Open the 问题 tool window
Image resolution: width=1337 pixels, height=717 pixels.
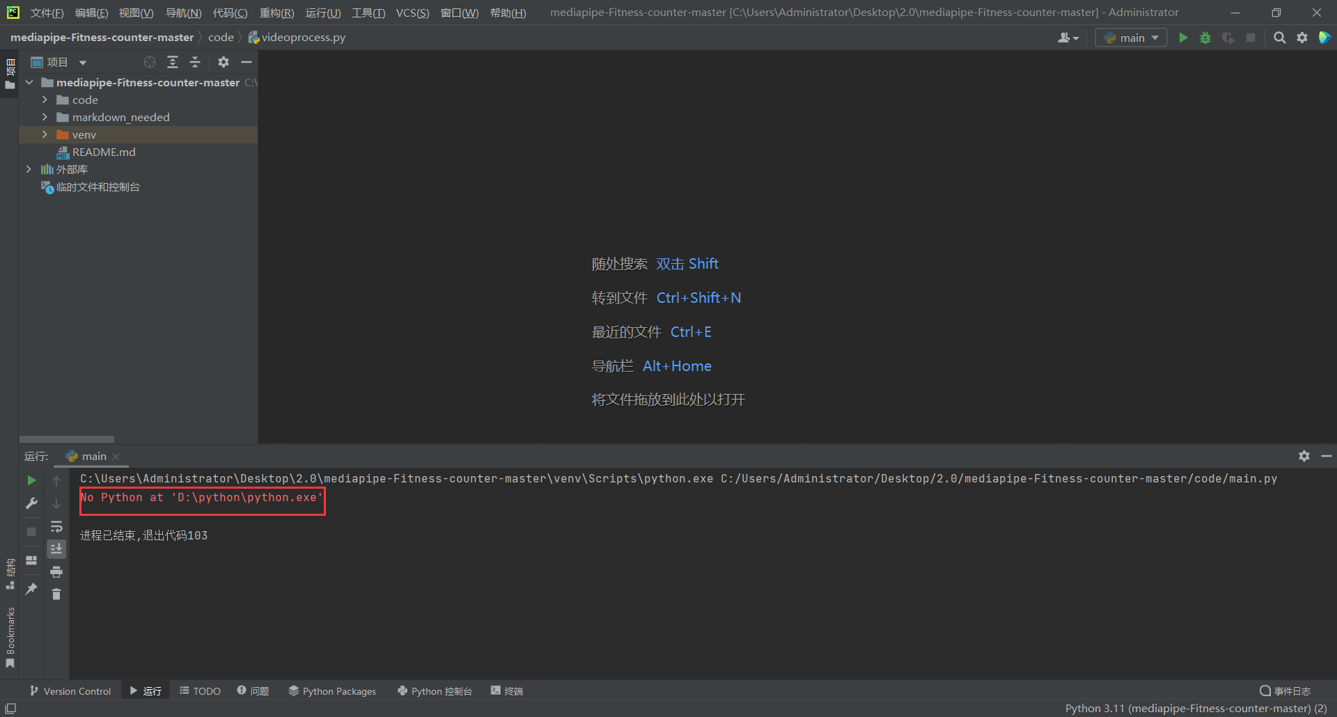coord(253,691)
